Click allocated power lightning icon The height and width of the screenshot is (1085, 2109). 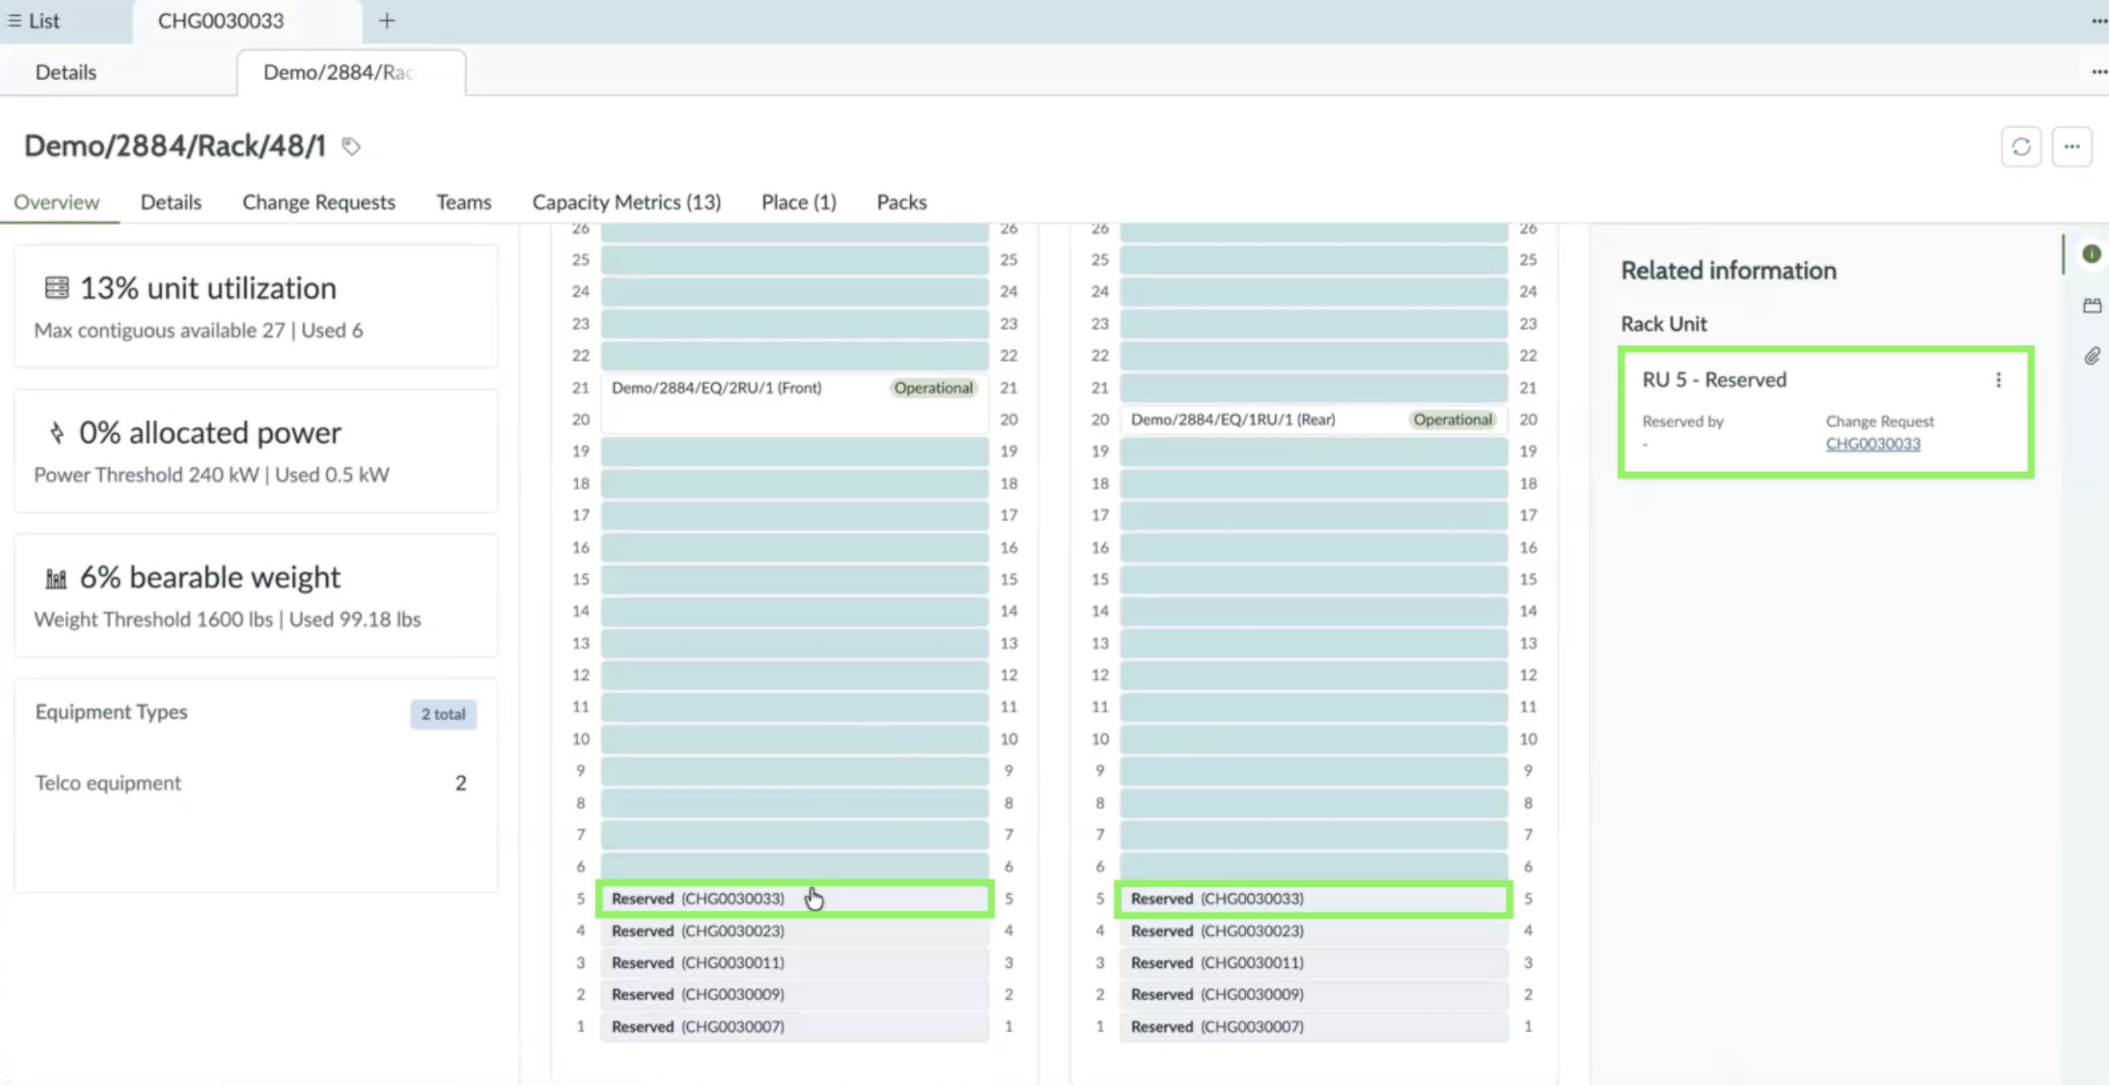(x=56, y=433)
